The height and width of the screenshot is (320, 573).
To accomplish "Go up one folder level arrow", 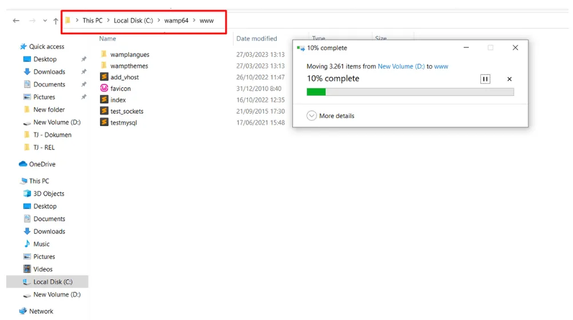I will tap(55, 21).
